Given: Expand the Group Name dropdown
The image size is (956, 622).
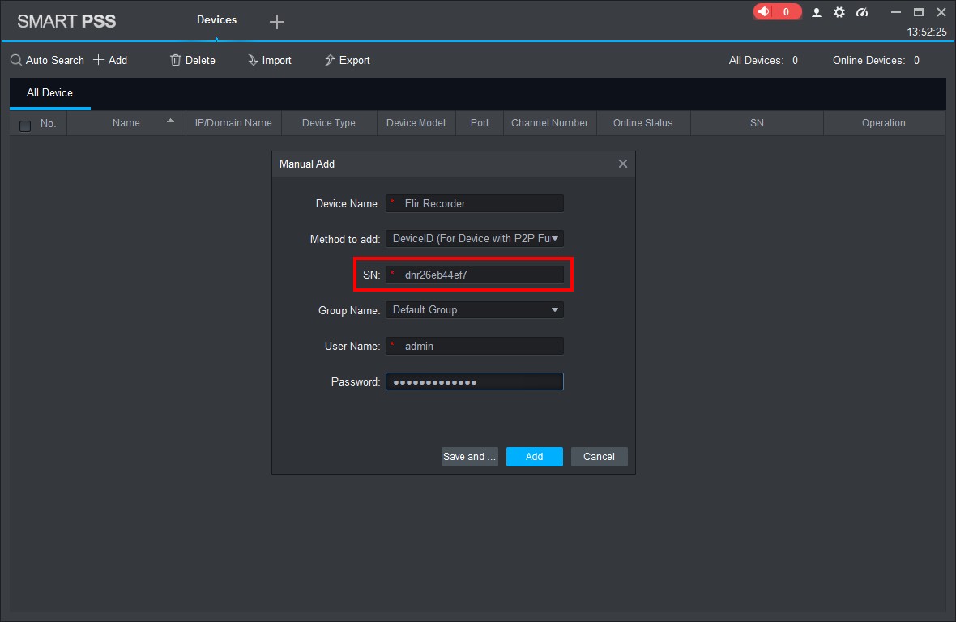Looking at the screenshot, I should coord(555,310).
